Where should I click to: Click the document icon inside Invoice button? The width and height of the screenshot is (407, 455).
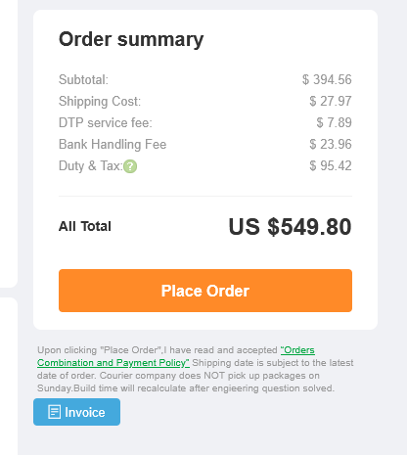(x=54, y=412)
